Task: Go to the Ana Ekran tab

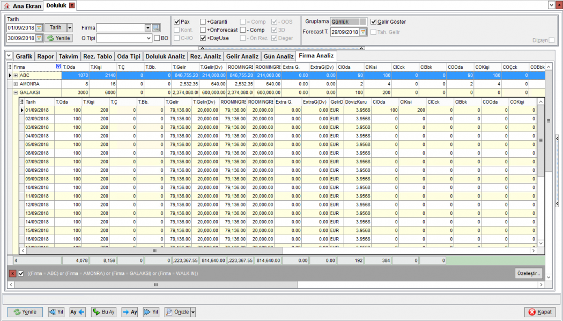Action: coord(23,6)
